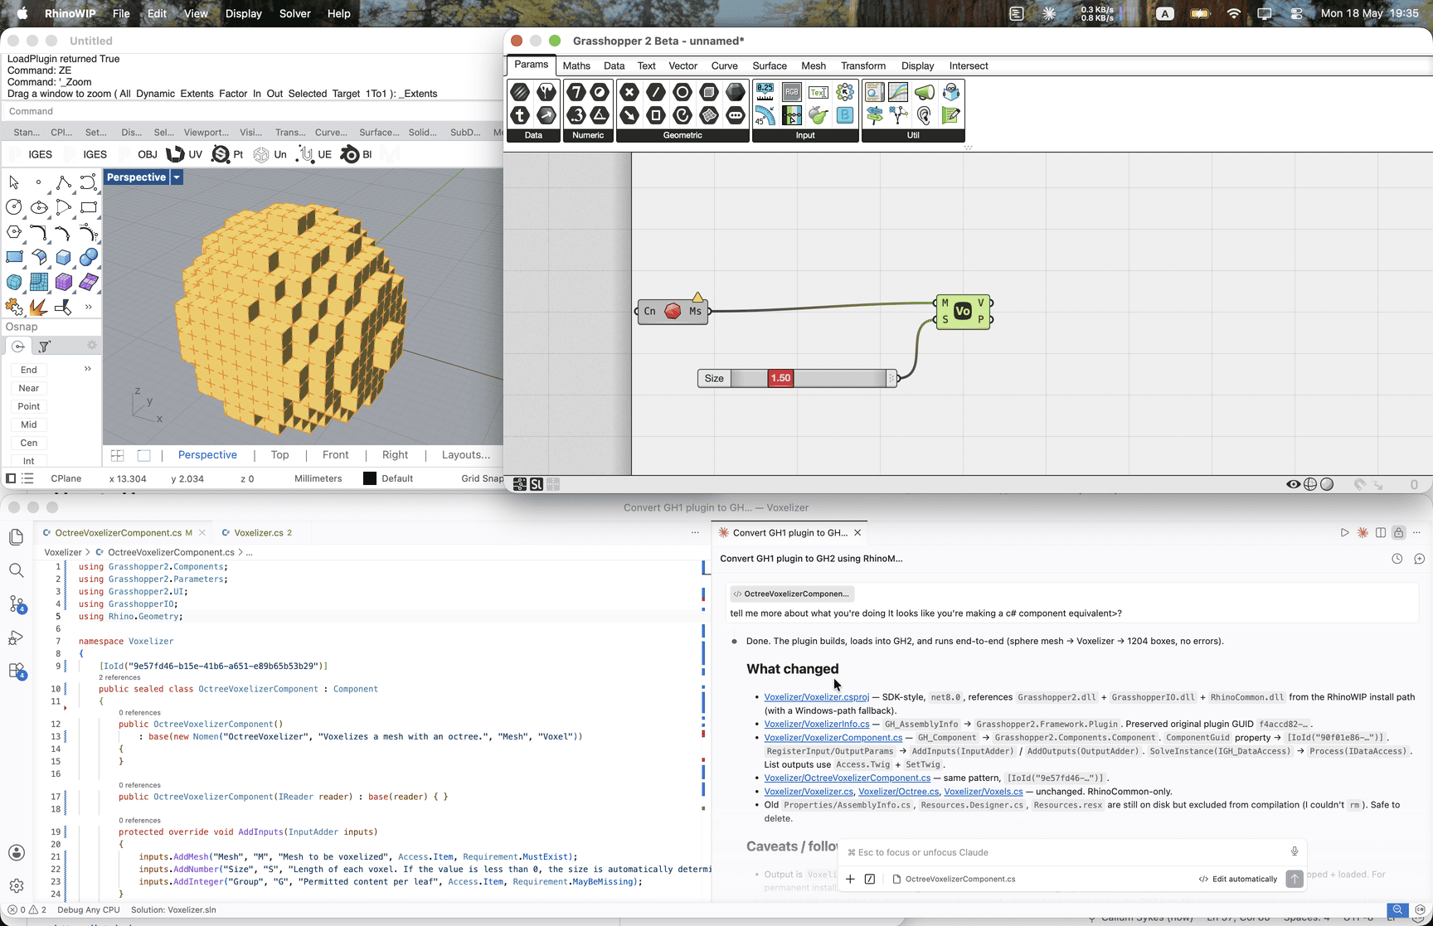Toggle Edit automatically mode in Claude panel
This screenshot has width=1433, height=926.
click(1238, 879)
